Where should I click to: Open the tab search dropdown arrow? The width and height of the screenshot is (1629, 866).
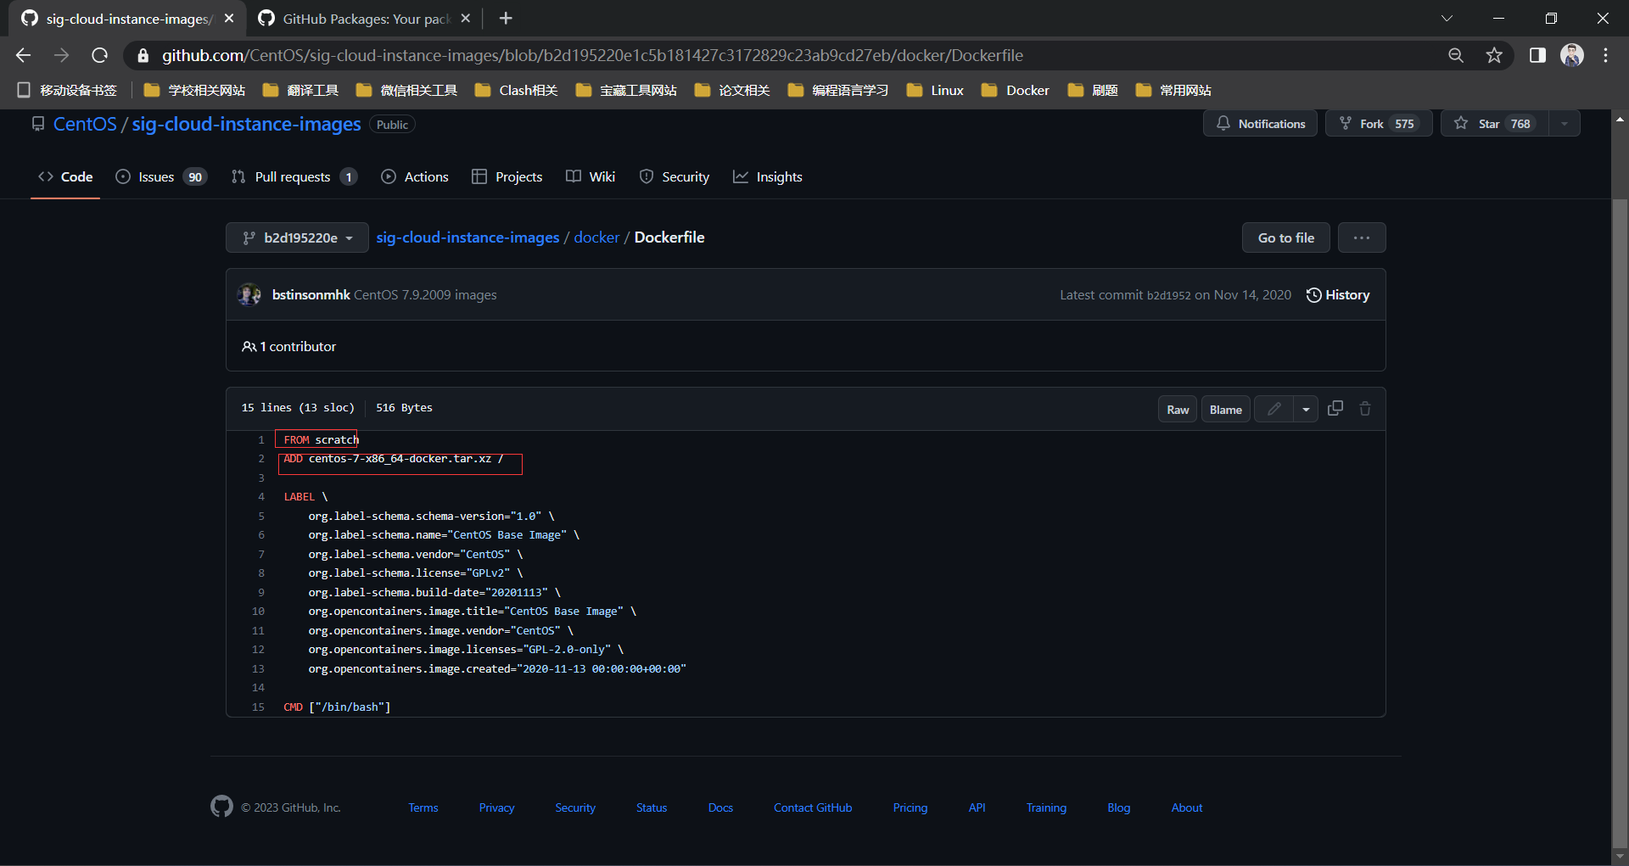[x=1447, y=18]
